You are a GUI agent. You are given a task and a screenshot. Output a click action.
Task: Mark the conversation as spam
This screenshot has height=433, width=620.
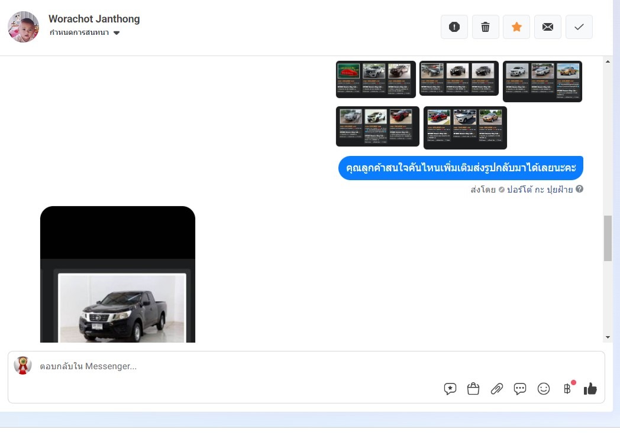point(454,27)
